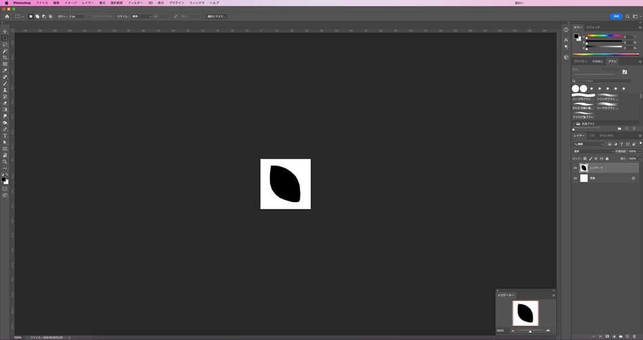Open the Apple menu

coord(6,3)
